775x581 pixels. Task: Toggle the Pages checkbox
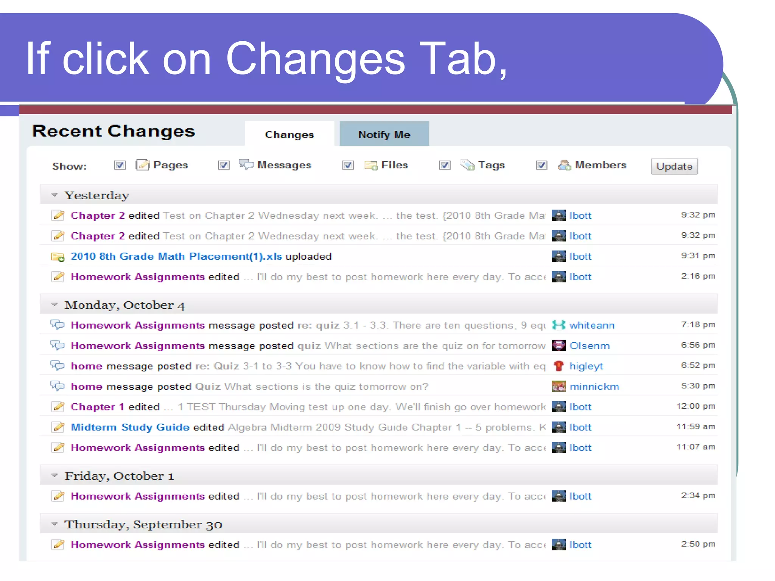pyautogui.click(x=120, y=165)
